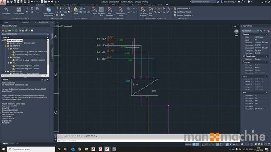Toggle snap mode in status bar

coord(197,144)
